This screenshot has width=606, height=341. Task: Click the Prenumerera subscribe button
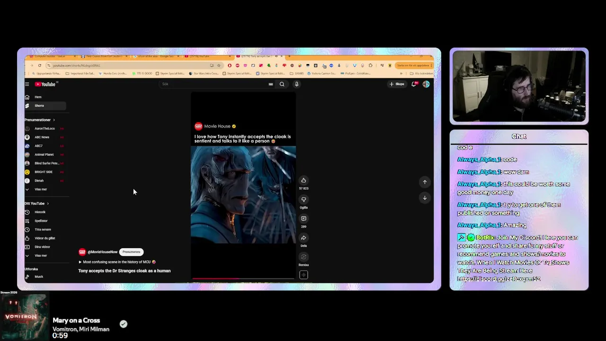(x=131, y=252)
